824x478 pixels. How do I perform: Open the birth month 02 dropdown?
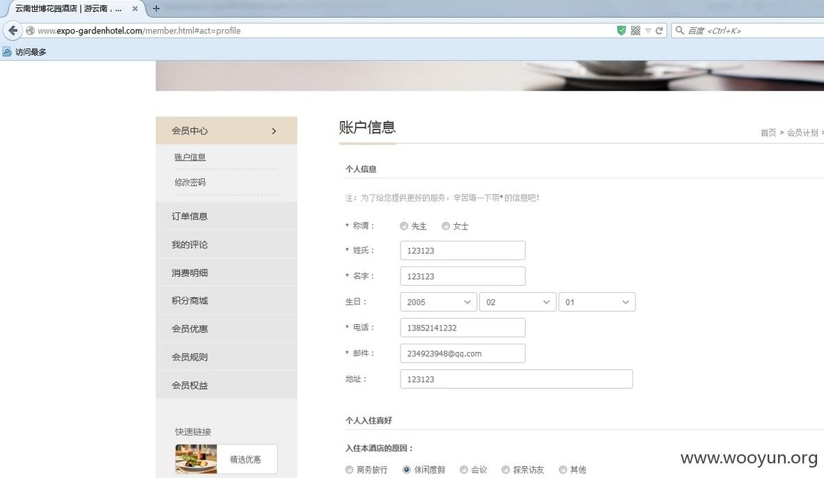point(518,302)
